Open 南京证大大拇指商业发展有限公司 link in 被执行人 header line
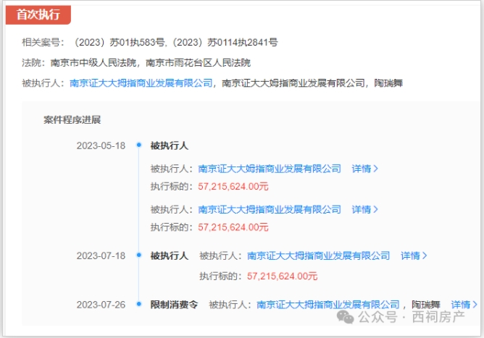 (x=141, y=83)
